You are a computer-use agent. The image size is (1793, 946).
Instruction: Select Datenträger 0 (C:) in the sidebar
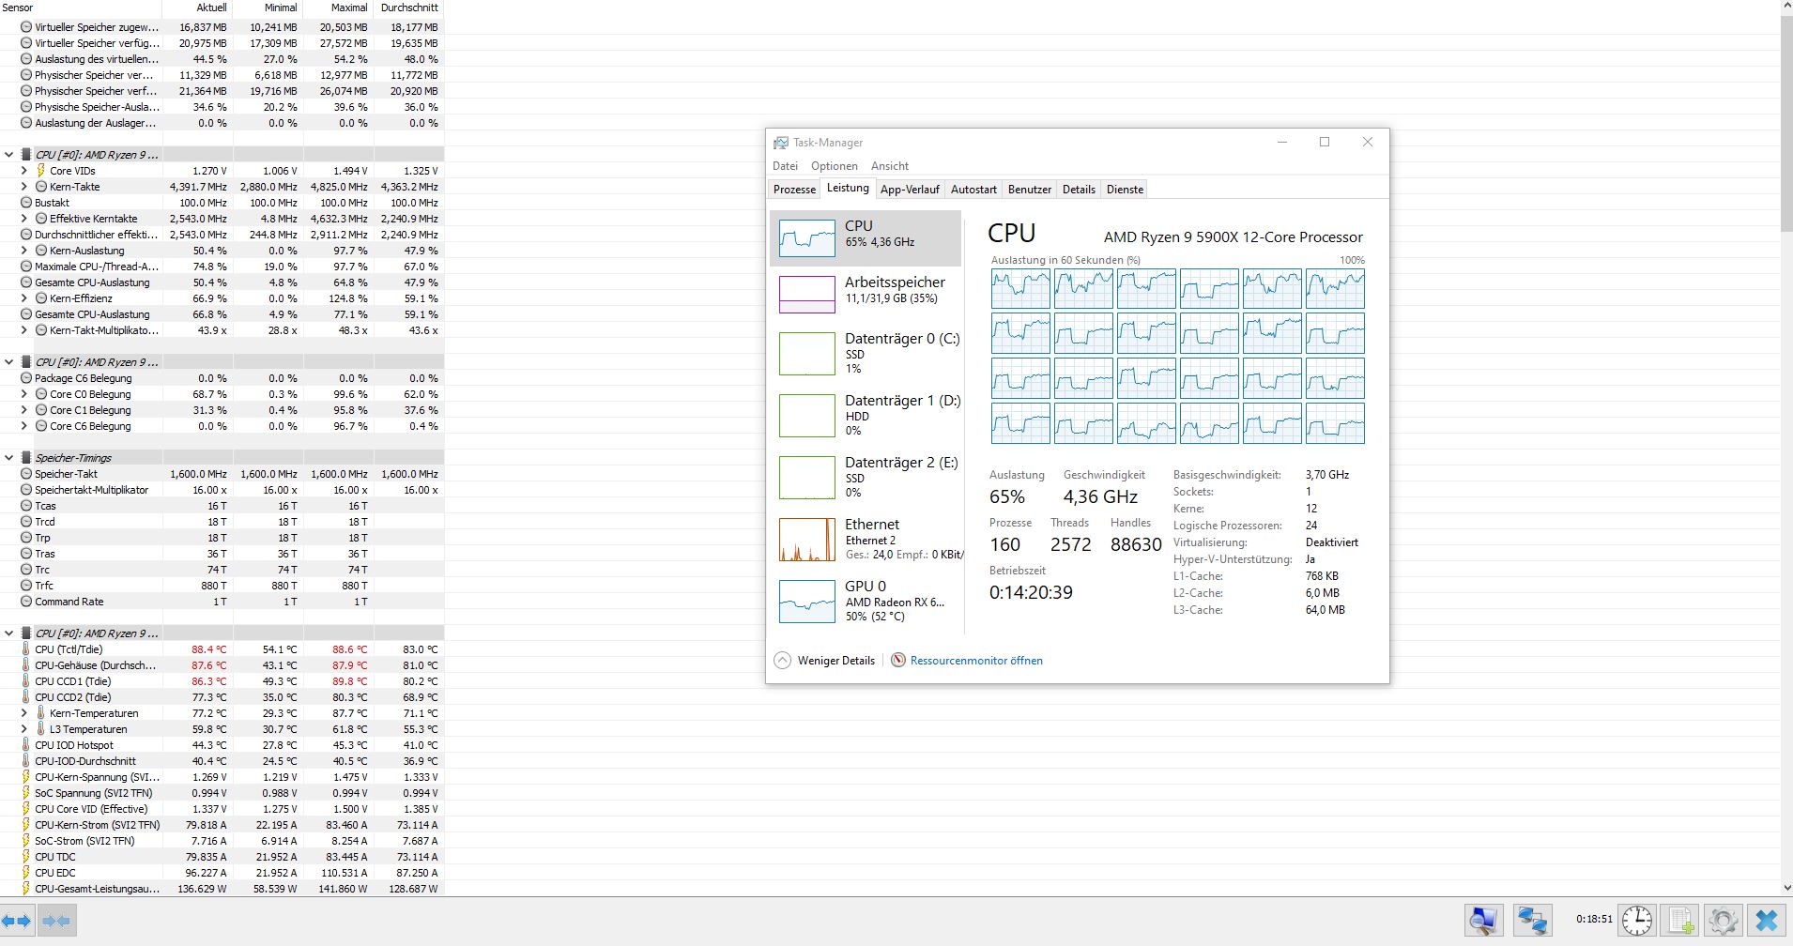pyautogui.click(x=865, y=353)
